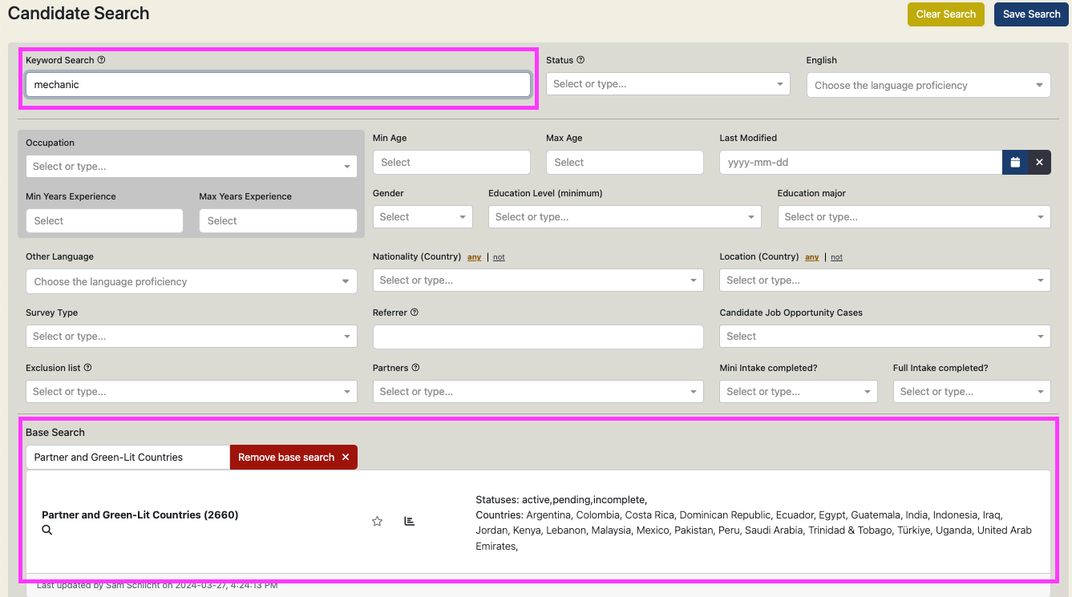Open stats chart for the base search
The image size is (1072, 597).
(x=409, y=521)
